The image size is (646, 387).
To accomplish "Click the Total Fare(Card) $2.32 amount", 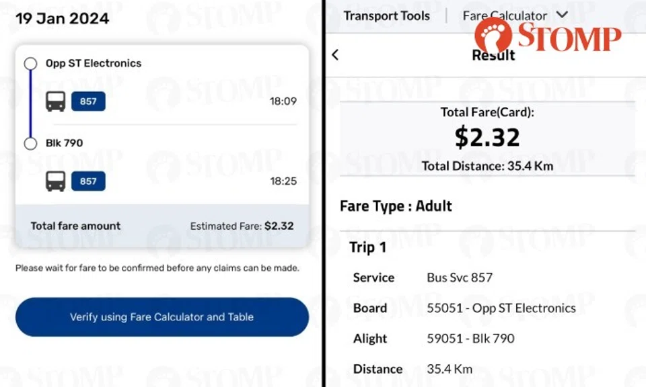I will 487,138.
